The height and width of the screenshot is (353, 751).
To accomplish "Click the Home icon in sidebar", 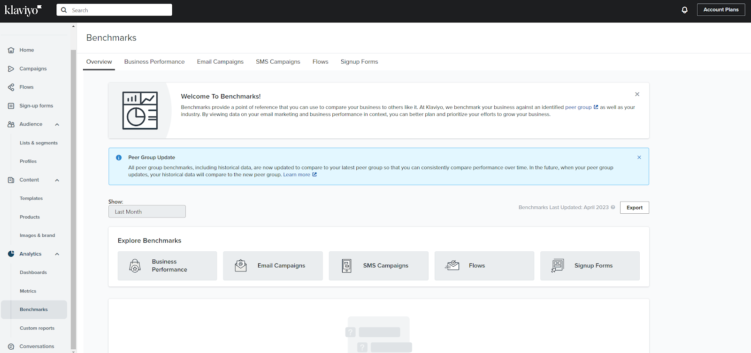I will (11, 50).
